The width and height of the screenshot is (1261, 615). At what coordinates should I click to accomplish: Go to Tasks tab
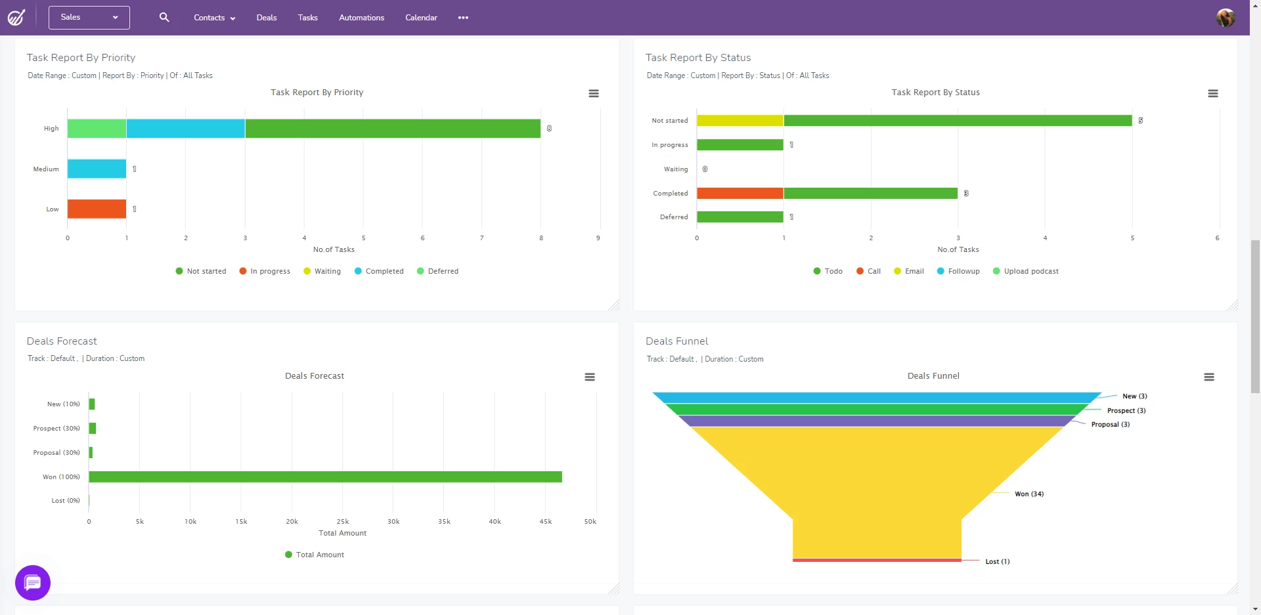[x=307, y=18]
